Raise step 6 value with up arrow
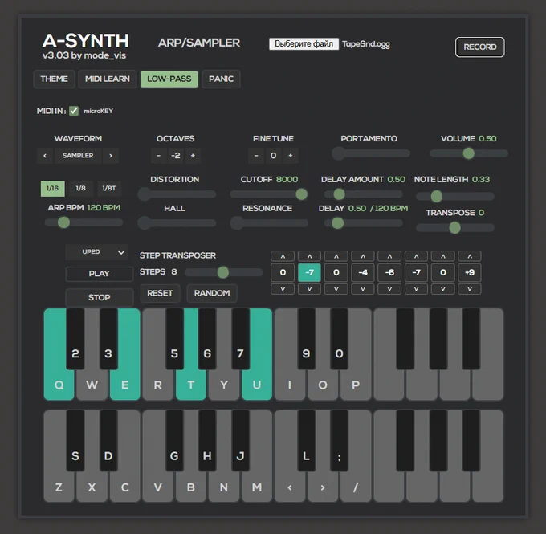Viewport: 546px width, 534px height. tap(417, 256)
